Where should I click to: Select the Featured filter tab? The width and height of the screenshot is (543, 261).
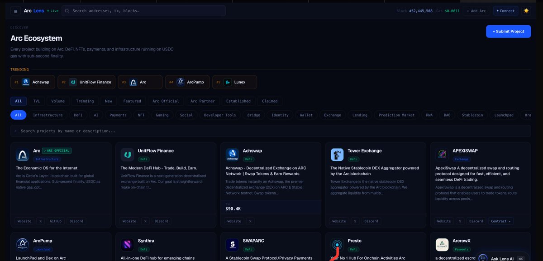pyautogui.click(x=132, y=101)
